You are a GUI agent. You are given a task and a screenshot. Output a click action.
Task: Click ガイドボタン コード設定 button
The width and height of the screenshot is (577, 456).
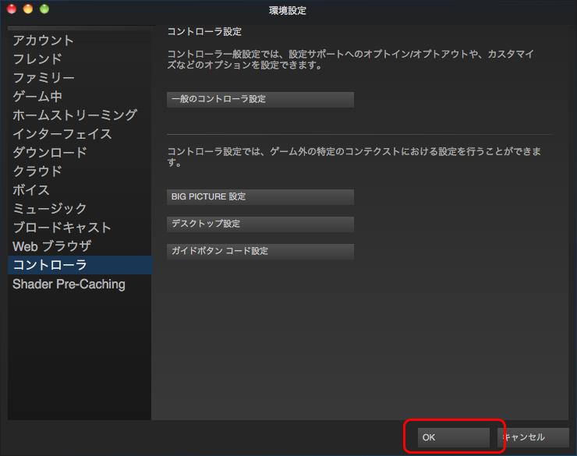[260, 252]
